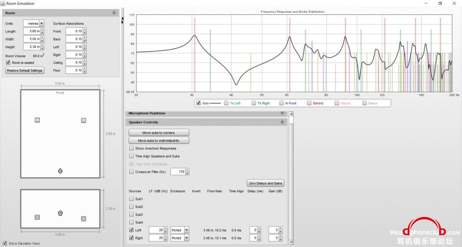Click the panel divider collapse arrows
This screenshot has width=462, height=247.
(122, 20)
